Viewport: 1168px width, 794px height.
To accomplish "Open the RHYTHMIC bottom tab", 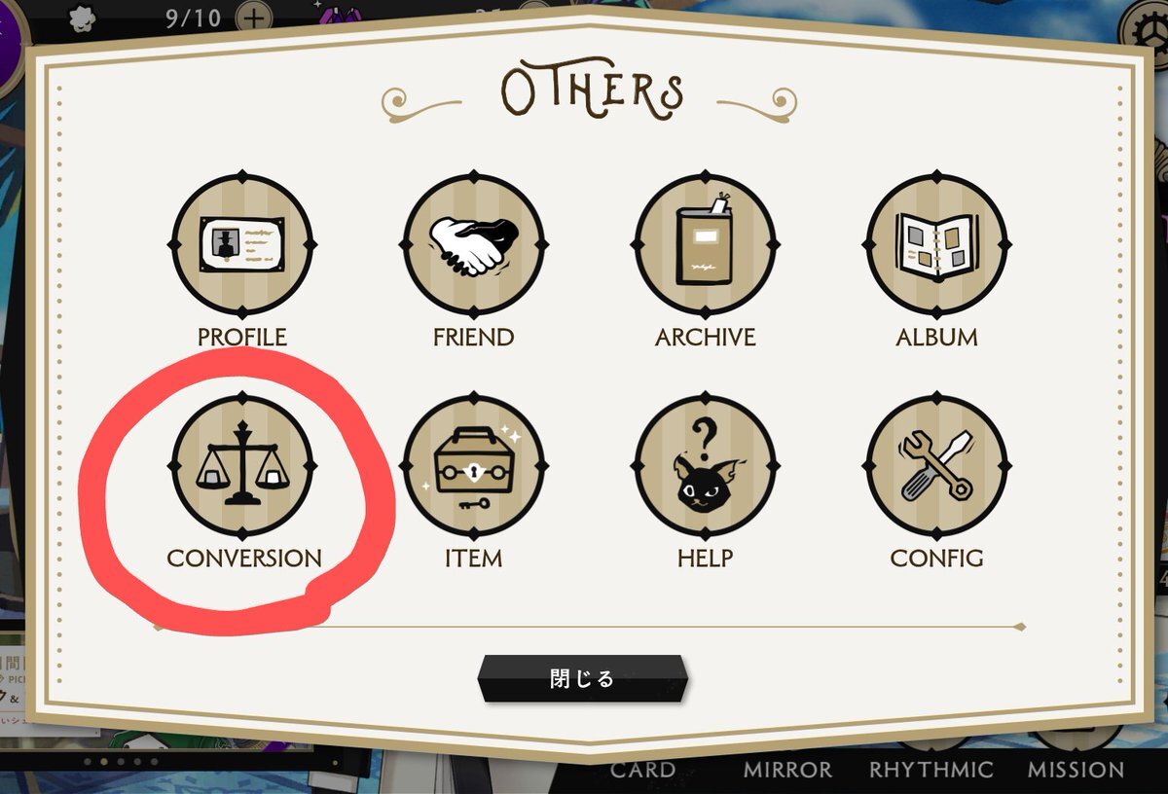I will (931, 770).
